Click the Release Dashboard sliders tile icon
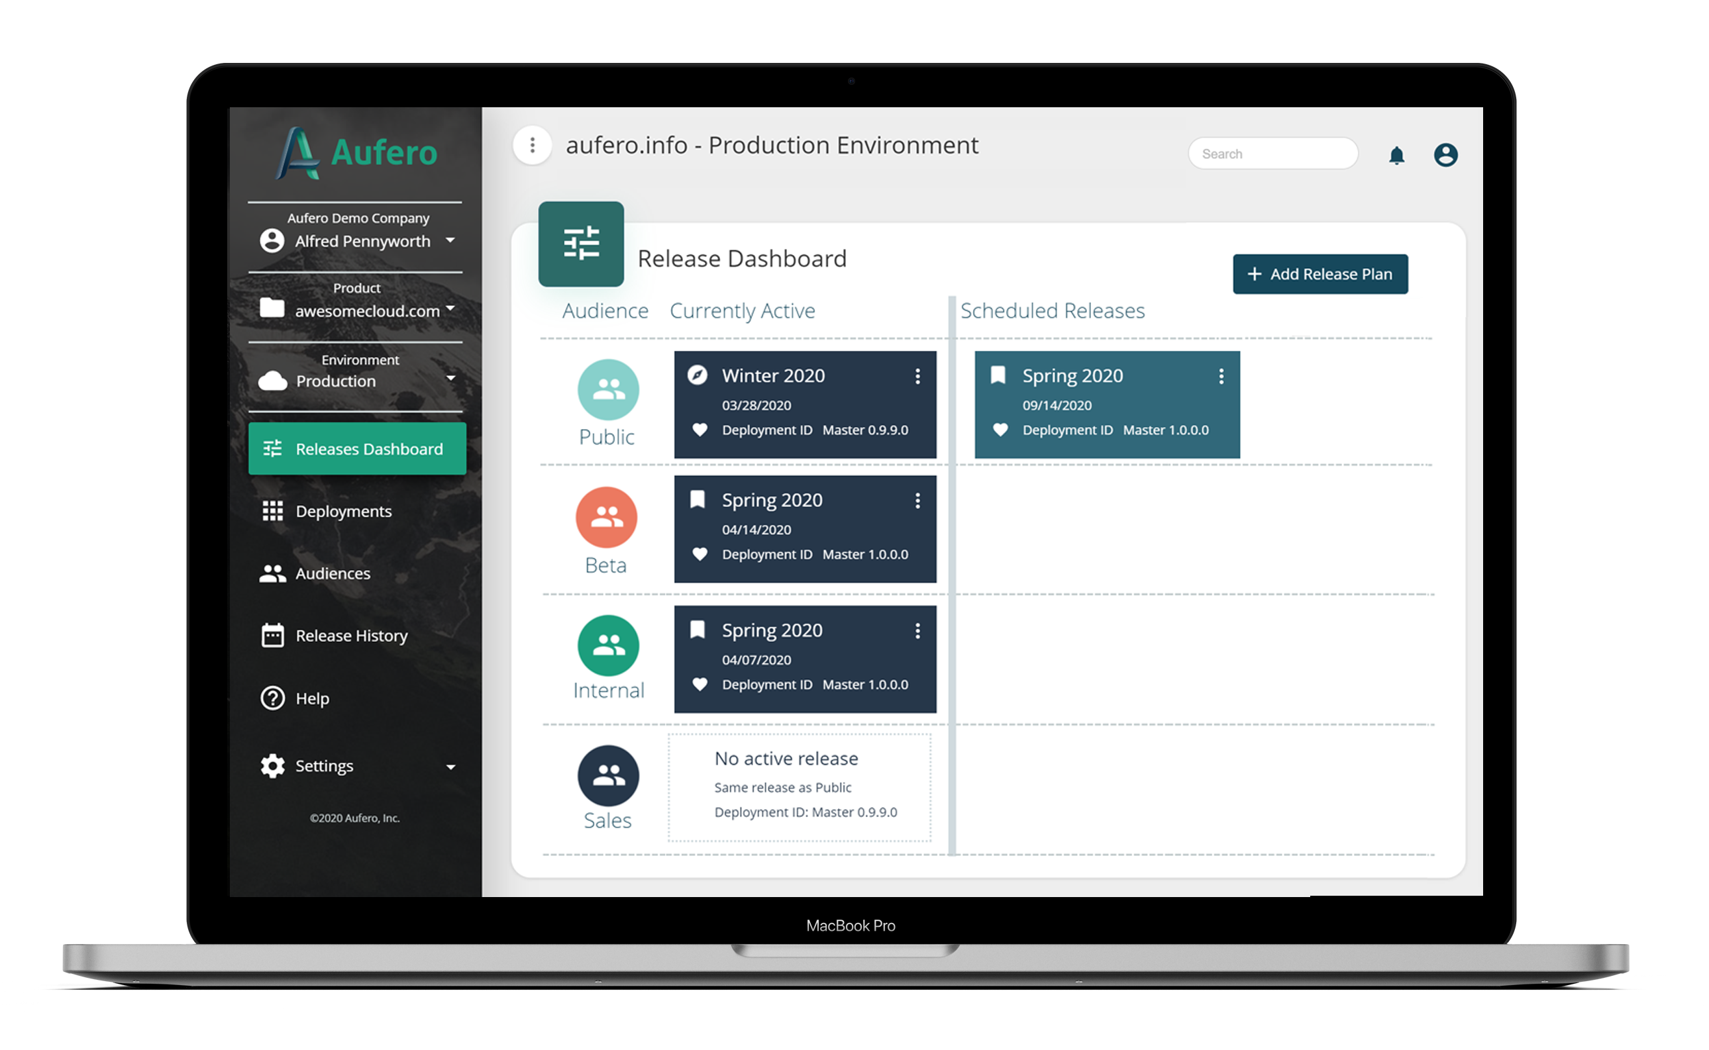 [582, 244]
